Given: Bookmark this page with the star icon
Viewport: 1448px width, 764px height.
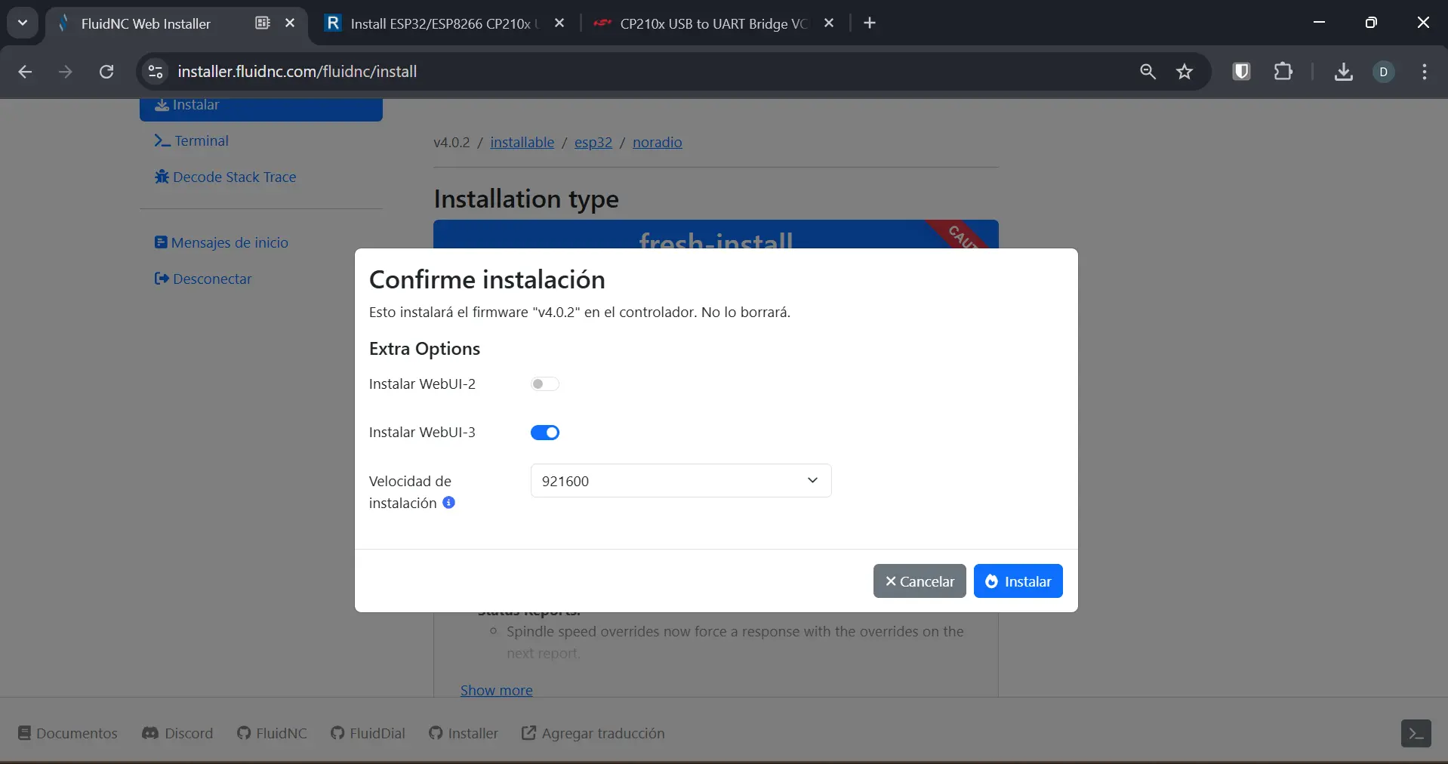Looking at the screenshot, I should click(1184, 72).
